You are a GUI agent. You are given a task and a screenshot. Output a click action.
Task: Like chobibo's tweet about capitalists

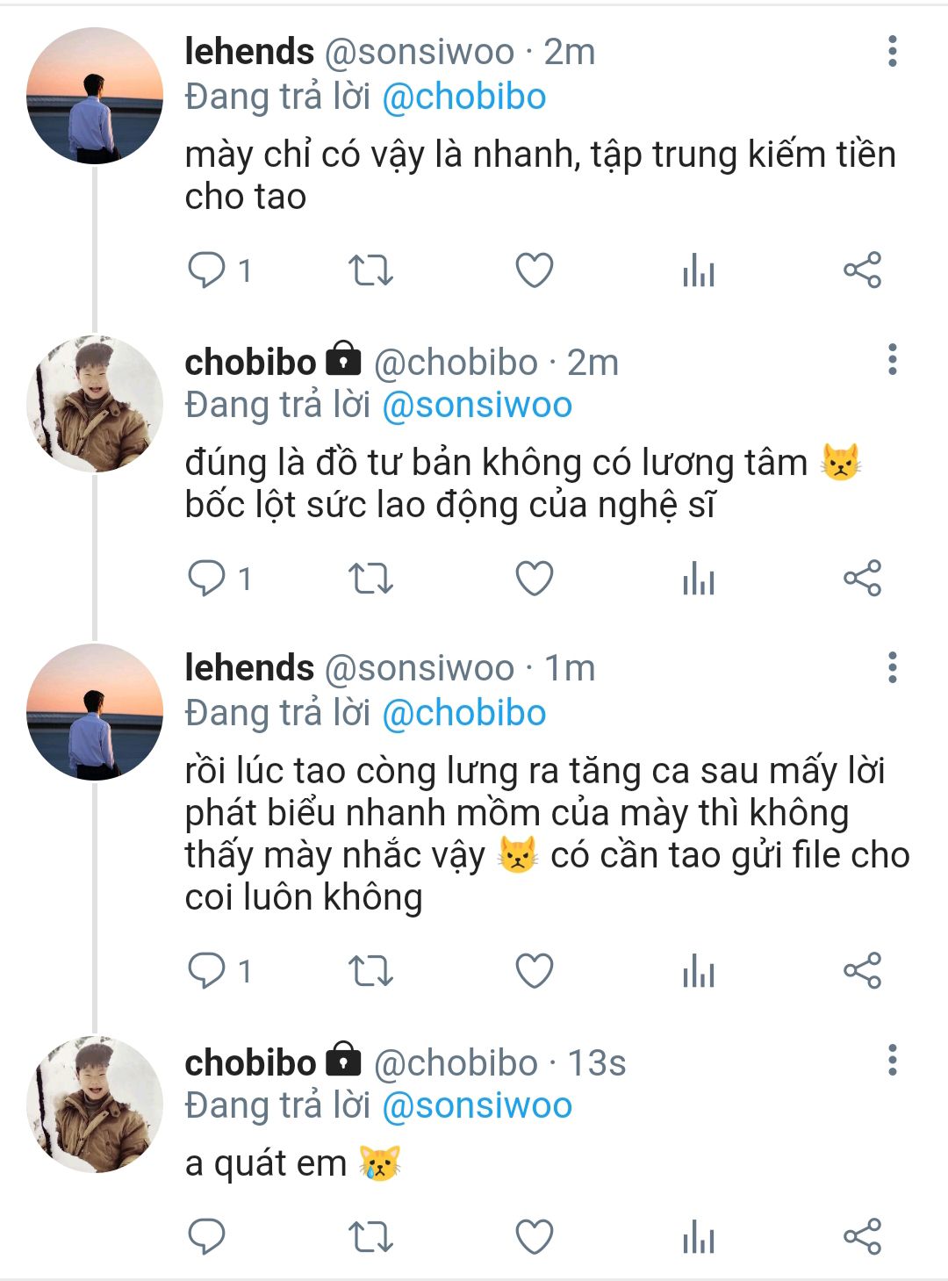coord(534,579)
